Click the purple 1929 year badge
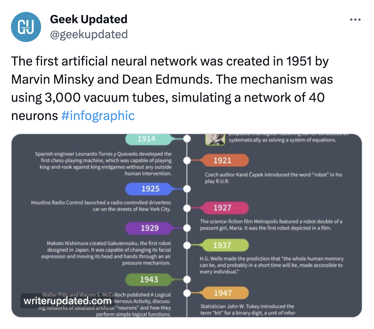 pos(149,228)
